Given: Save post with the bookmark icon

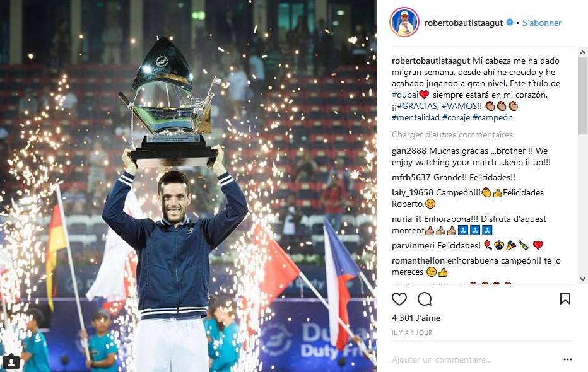Looking at the screenshot, I should (565, 299).
